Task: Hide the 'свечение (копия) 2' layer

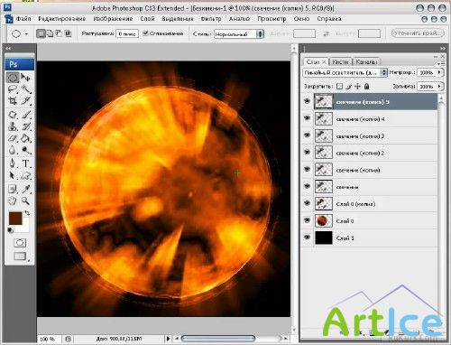Action: coord(307,153)
